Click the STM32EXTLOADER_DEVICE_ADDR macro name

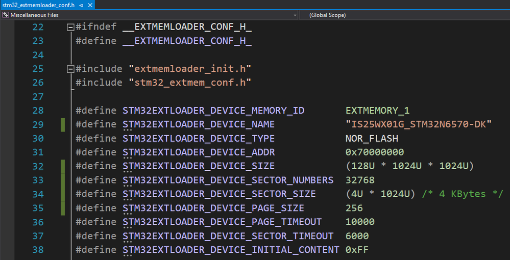point(199,152)
